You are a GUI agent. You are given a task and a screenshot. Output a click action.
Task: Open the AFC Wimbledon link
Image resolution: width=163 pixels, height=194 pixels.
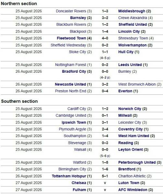tap(133, 190)
